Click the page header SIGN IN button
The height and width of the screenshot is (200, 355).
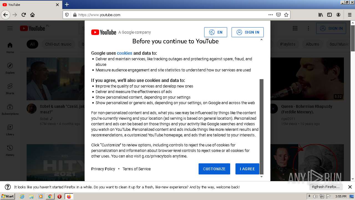[331, 28]
